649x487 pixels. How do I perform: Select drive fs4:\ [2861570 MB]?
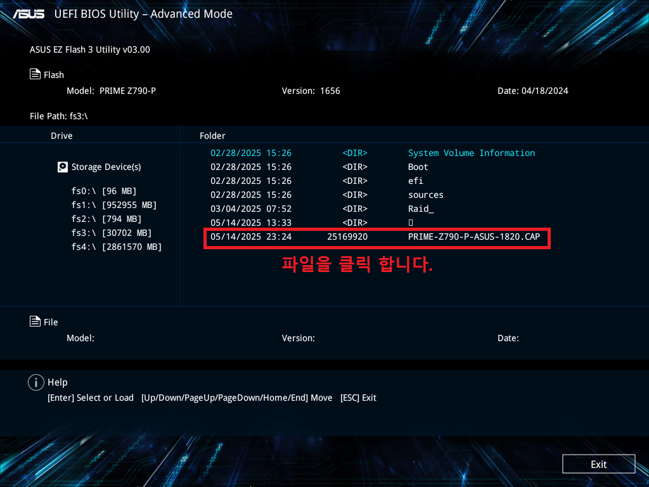tap(117, 247)
